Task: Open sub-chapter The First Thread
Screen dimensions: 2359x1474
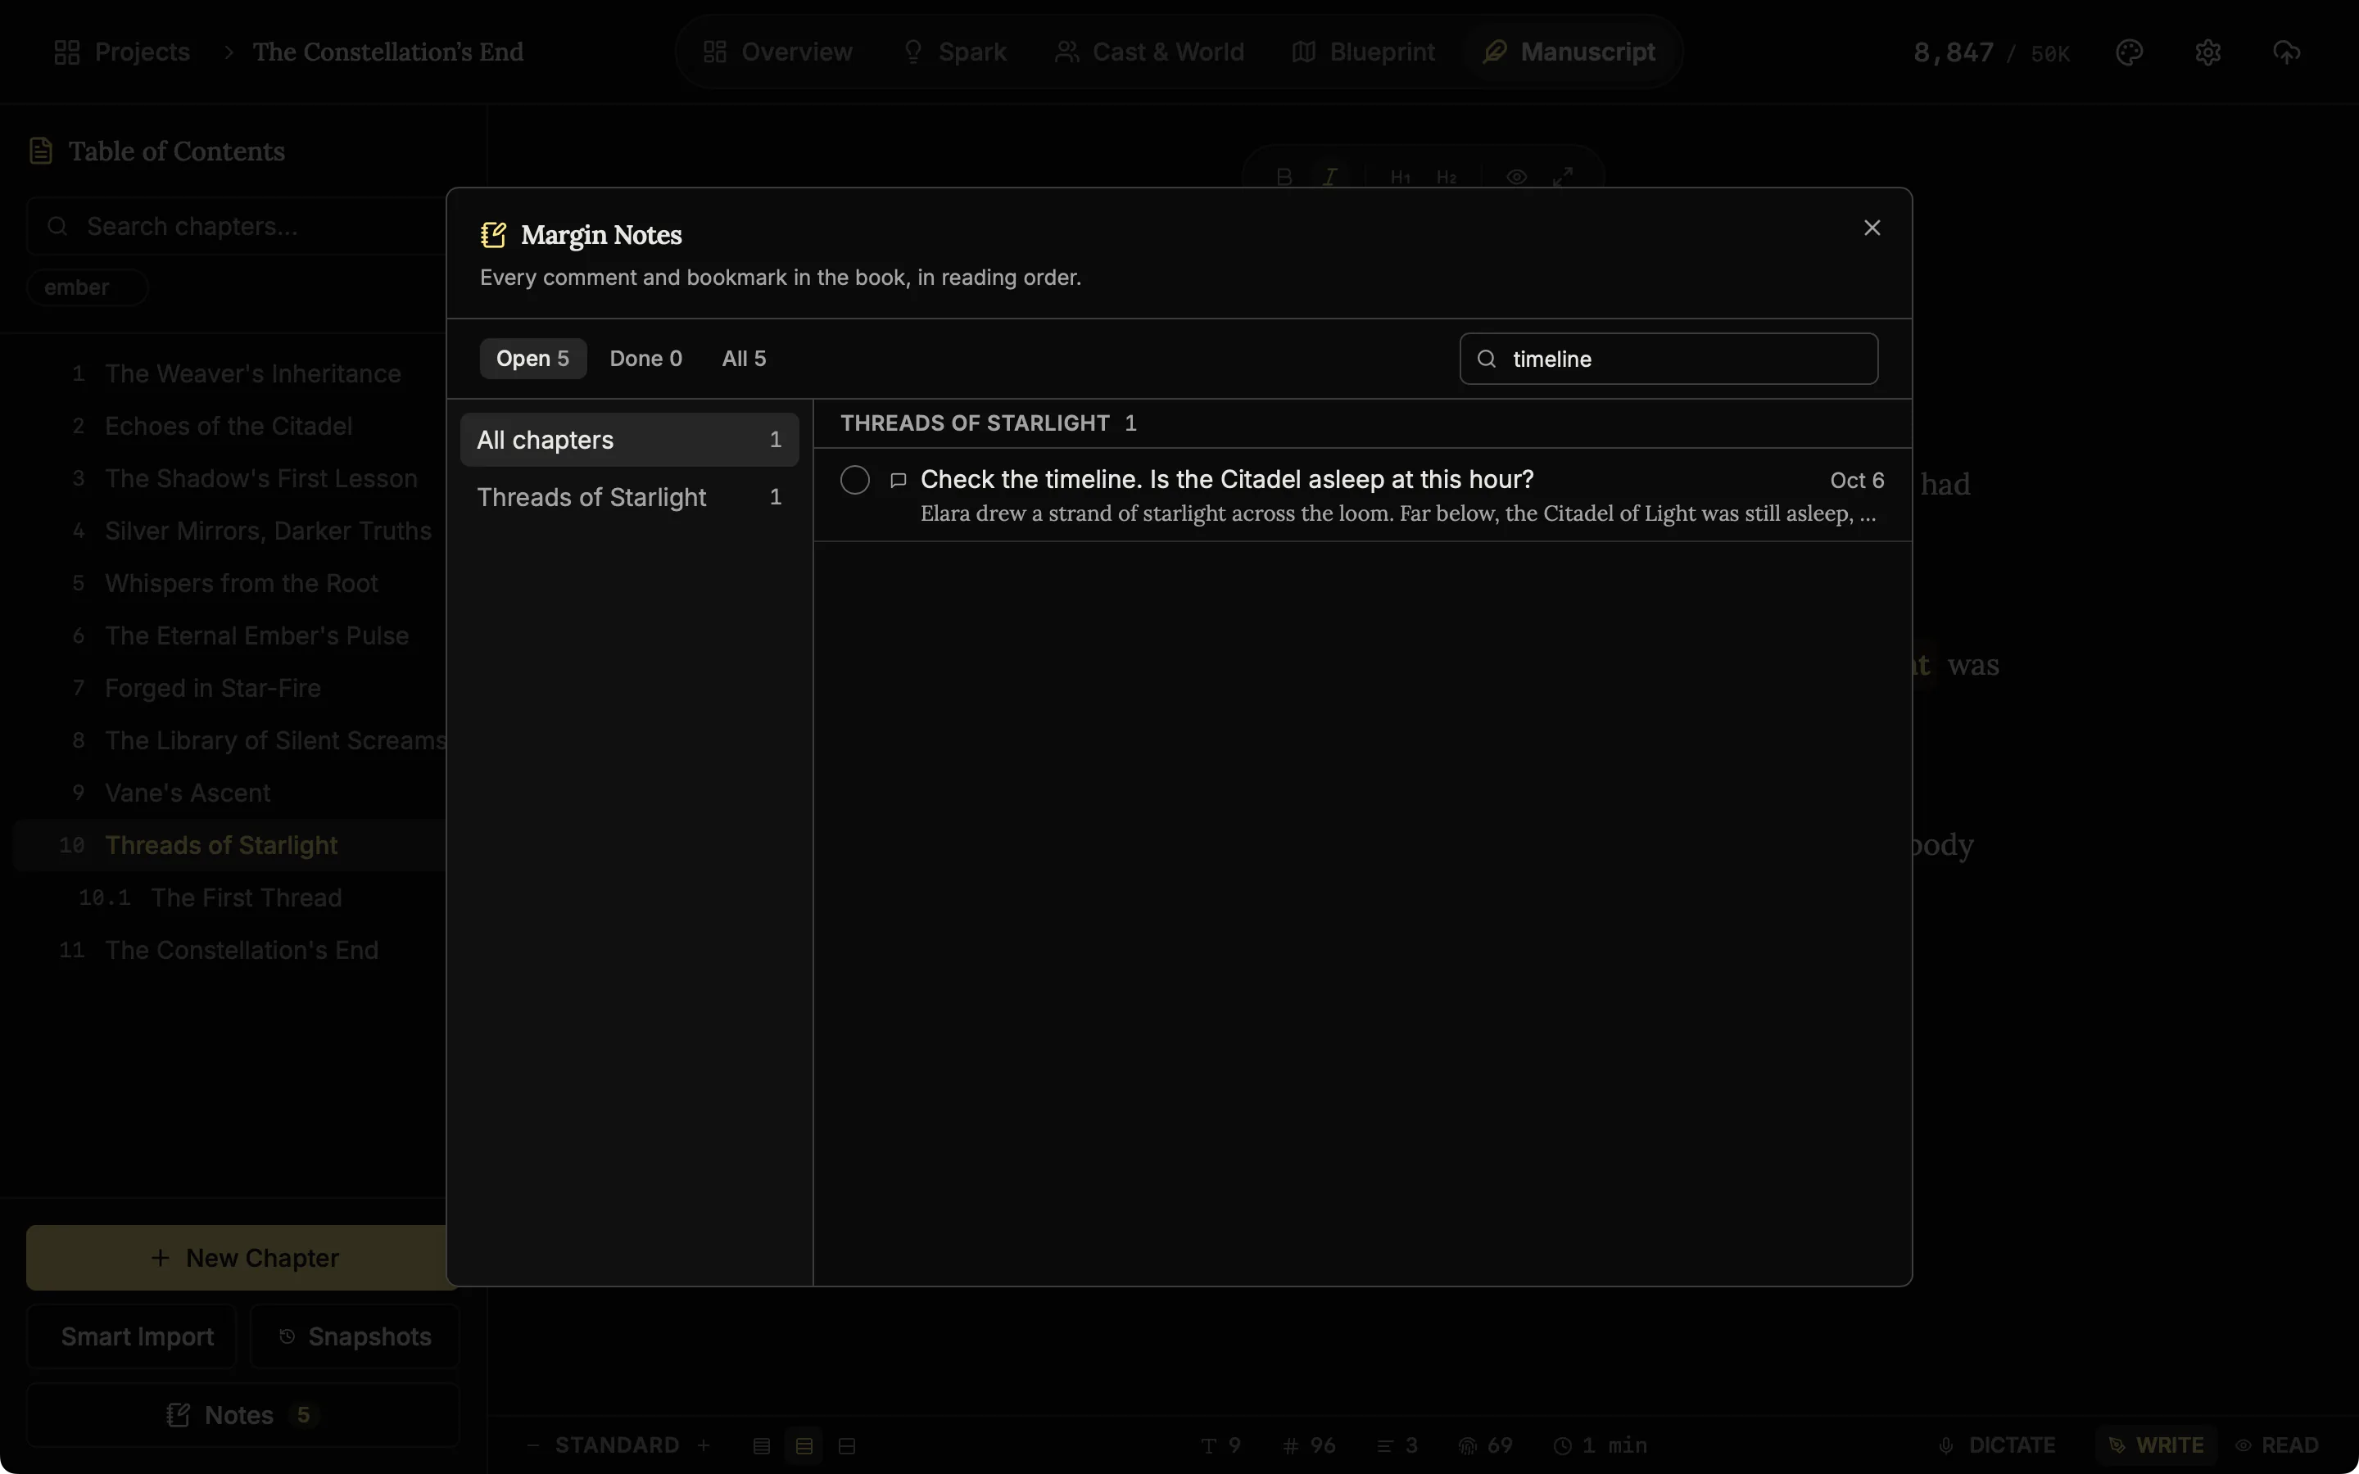Action: [x=247, y=898]
